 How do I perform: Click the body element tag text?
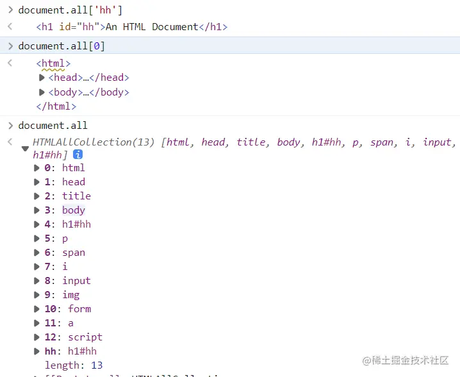89,92
